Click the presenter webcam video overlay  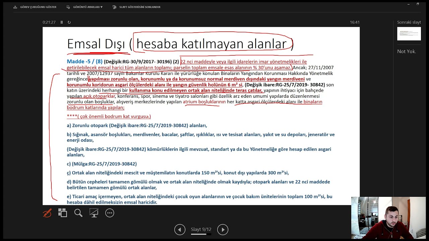388,218
